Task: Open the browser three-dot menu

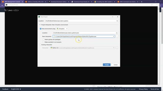Action: pos(161,6)
